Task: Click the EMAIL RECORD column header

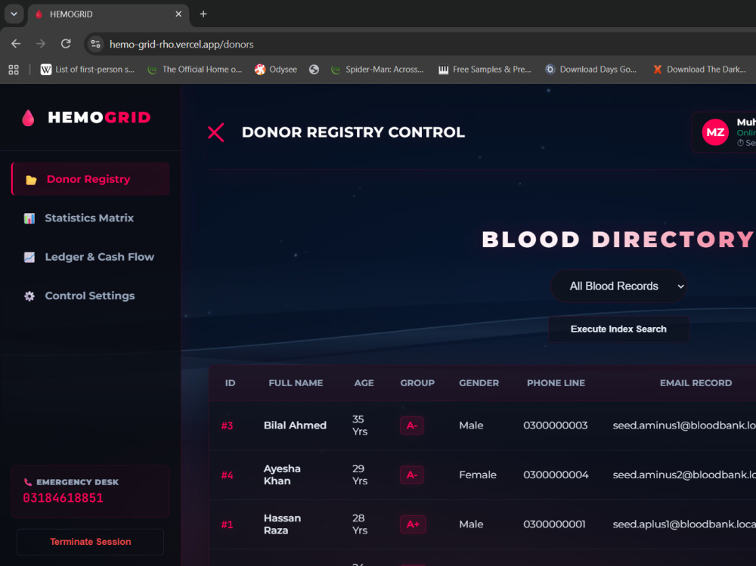Action: coord(696,383)
